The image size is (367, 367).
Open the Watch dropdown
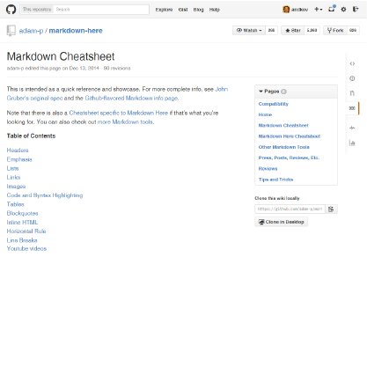(249, 30)
